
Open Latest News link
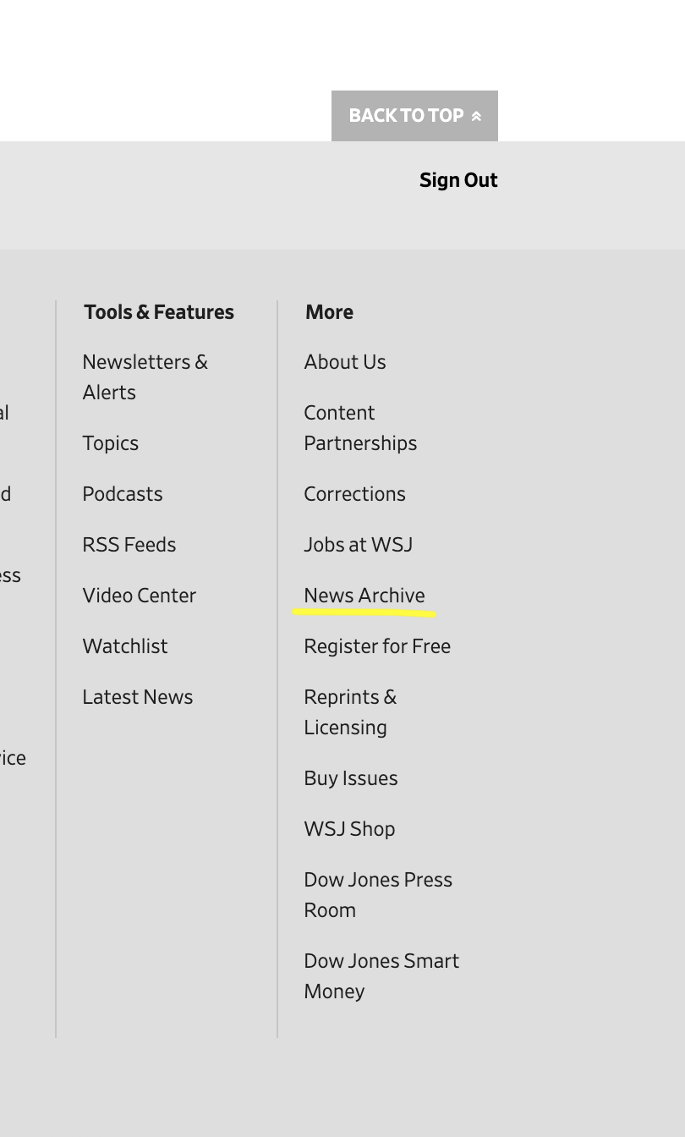click(138, 697)
